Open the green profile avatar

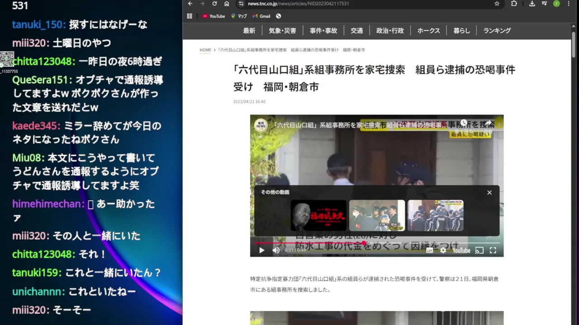point(556,4)
